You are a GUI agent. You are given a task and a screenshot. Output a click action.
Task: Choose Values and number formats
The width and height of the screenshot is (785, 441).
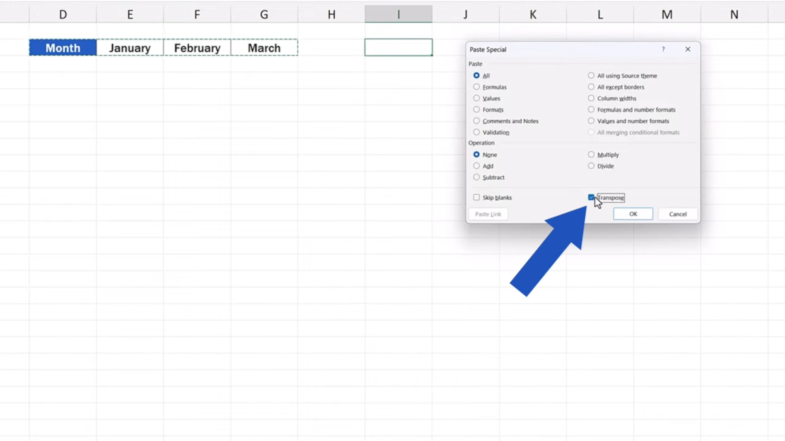(x=591, y=121)
